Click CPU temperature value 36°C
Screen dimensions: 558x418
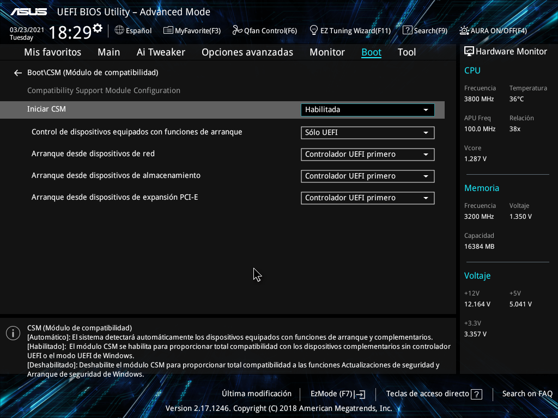[x=517, y=99]
